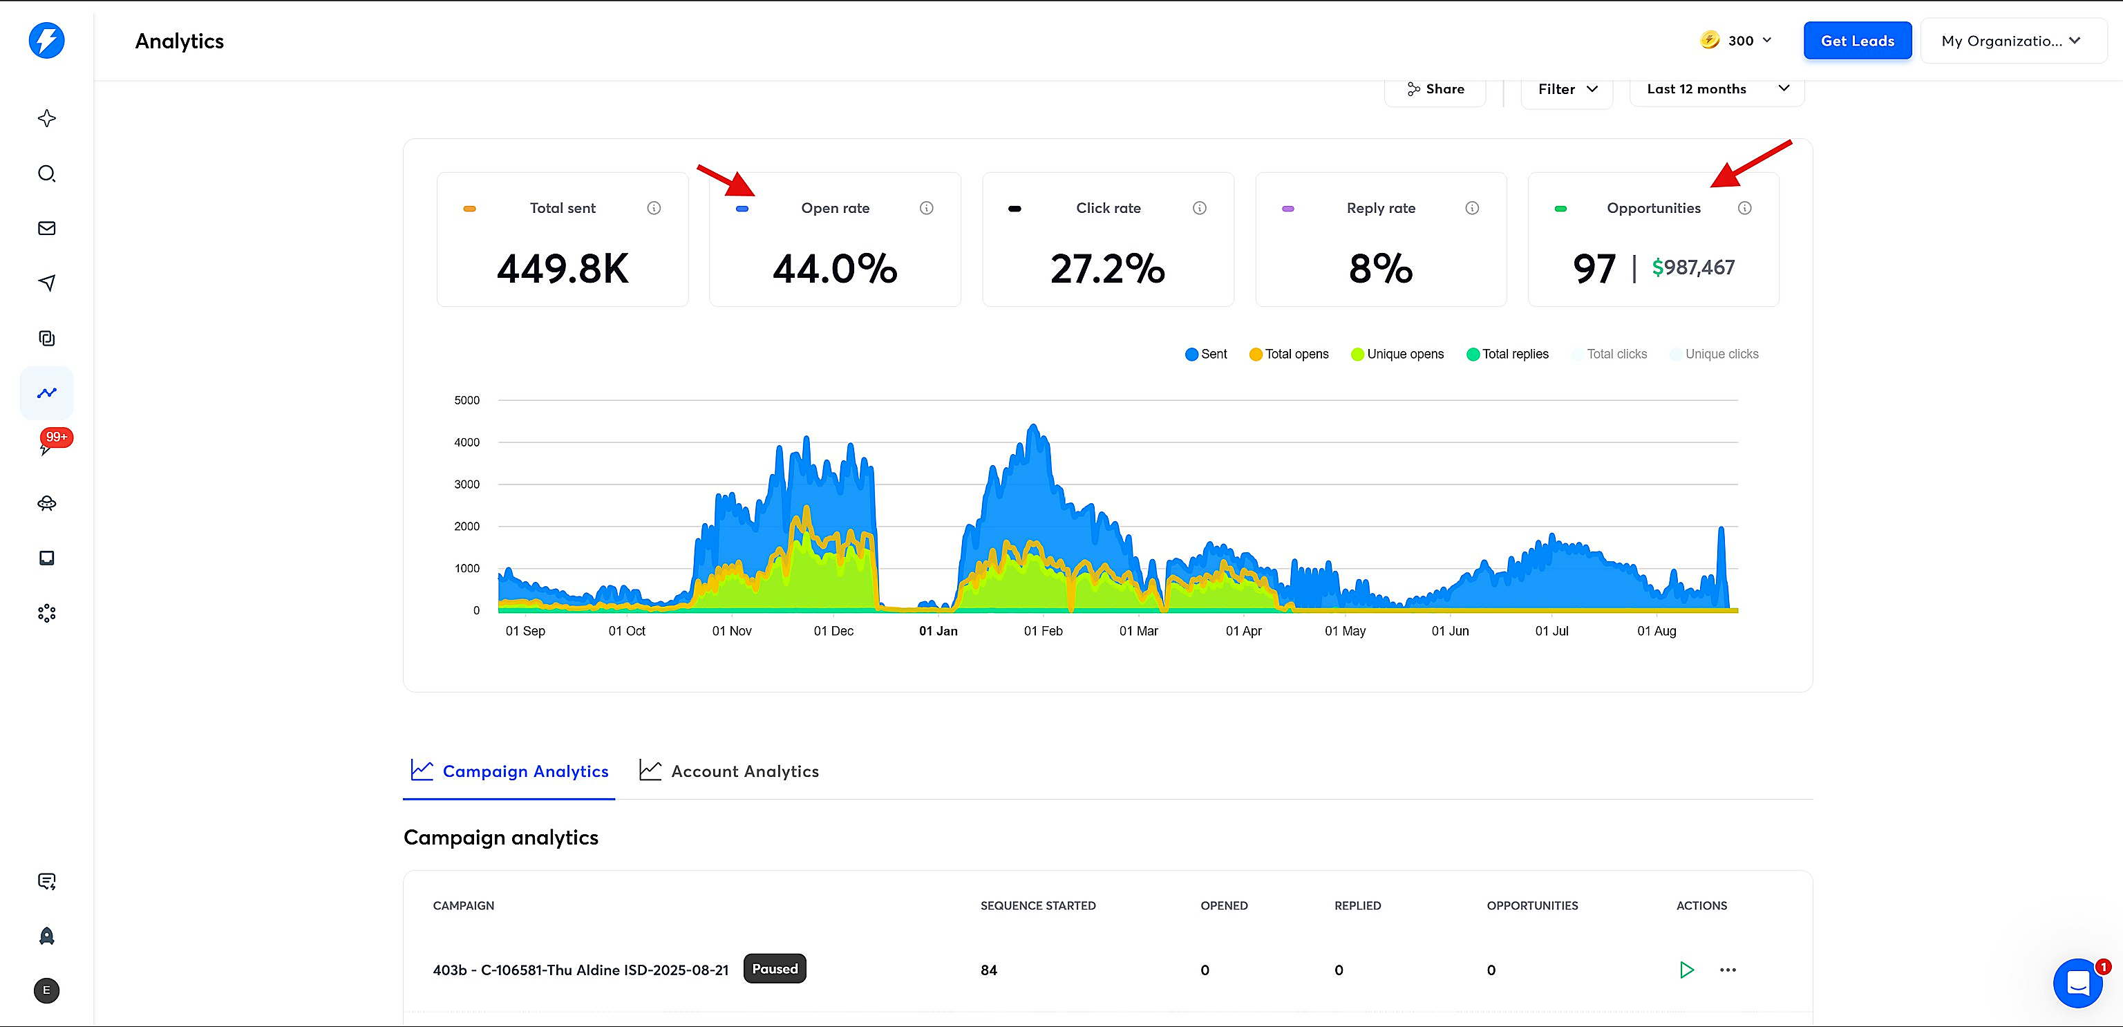Toggle Unique opens series in legend
Viewport: 2123px width, 1027px height.
click(x=1397, y=354)
